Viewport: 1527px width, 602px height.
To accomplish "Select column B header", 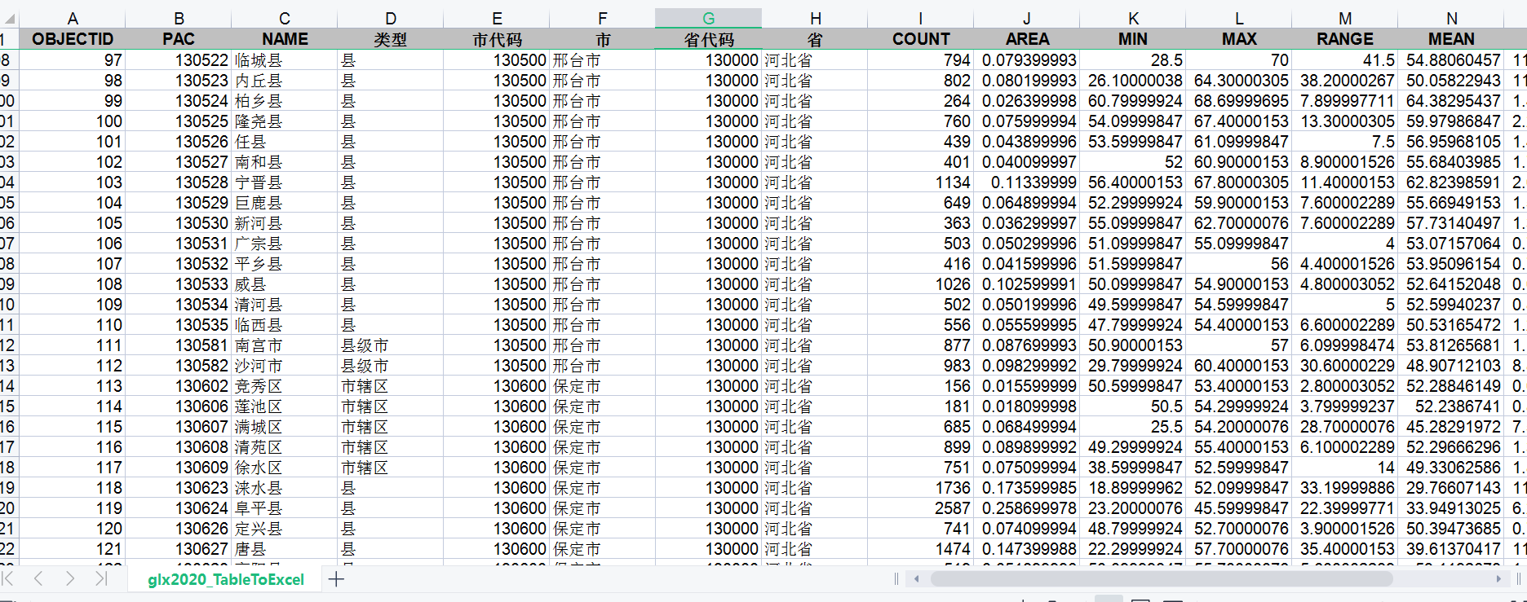I will click(x=179, y=18).
